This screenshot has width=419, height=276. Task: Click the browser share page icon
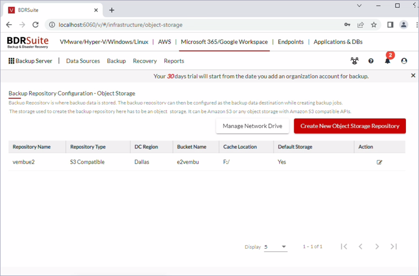coord(360,25)
